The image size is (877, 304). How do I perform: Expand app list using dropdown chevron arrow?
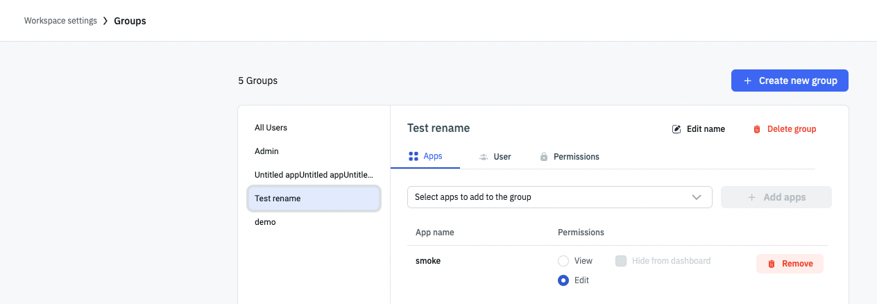[x=697, y=197]
